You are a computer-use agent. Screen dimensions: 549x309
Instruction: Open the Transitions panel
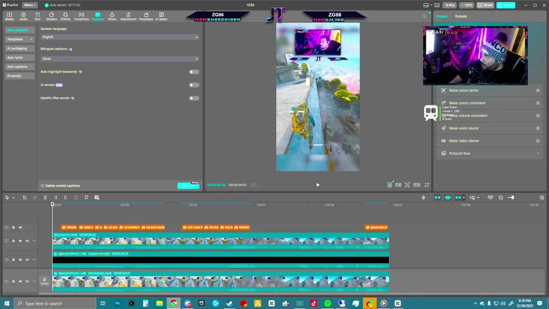[81, 16]
